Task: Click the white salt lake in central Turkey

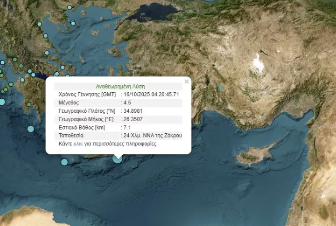Action: [x=258, y=63]
